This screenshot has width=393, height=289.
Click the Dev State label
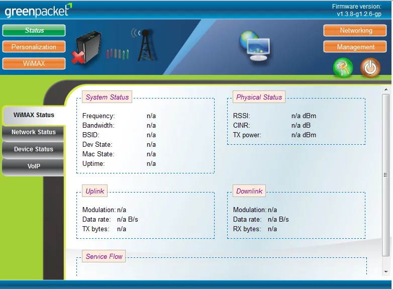pyautogui.click(x=97, y=144)
